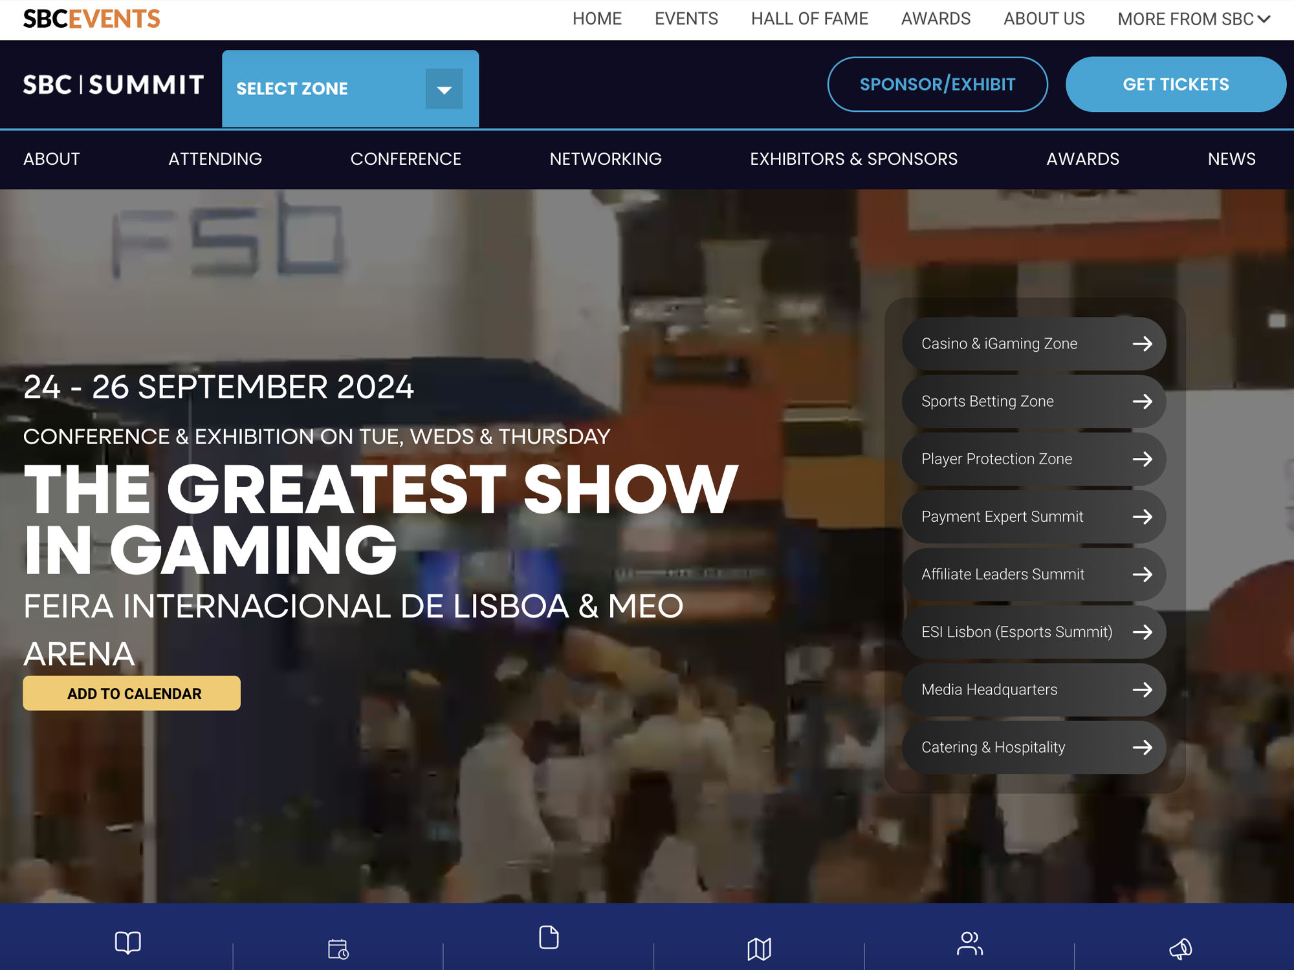This screenshot has height=970, width=1294.
Task: Go to Home in top navigation
Action: pos(597,19)
